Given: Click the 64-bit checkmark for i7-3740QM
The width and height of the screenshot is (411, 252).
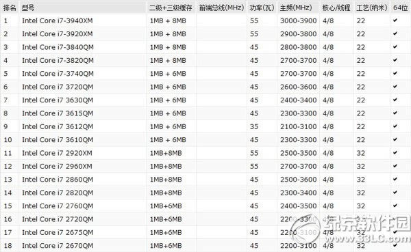Looking at the screenshot, I should point(395,73).
